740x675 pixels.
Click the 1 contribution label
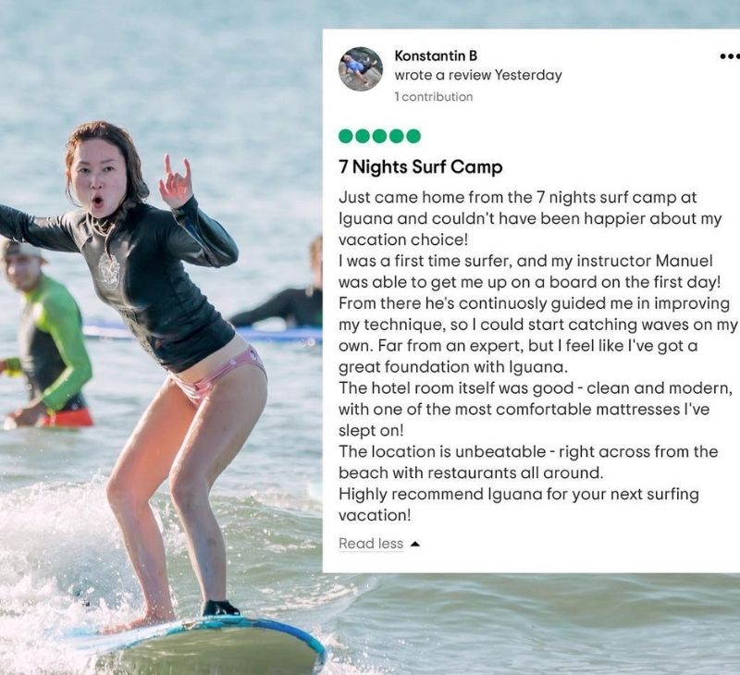click(434, 97)
